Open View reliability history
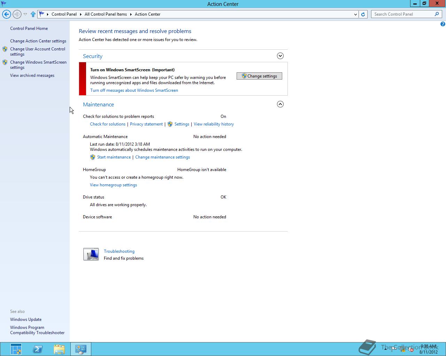Image resolution: width=446 pixels, height=356 pixels. pos(214,124)
